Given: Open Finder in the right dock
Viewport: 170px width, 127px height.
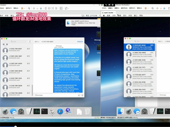Looking at the screenshot, I should coord(121,111).
